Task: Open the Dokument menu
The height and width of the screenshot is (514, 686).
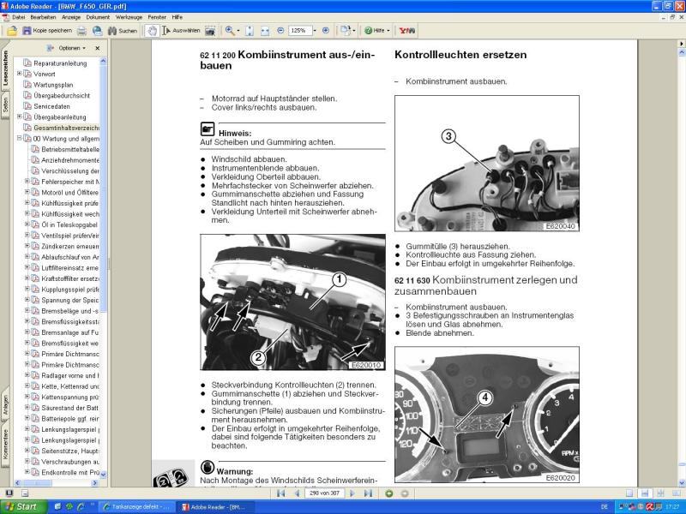Action: click(x=98, y=17)
